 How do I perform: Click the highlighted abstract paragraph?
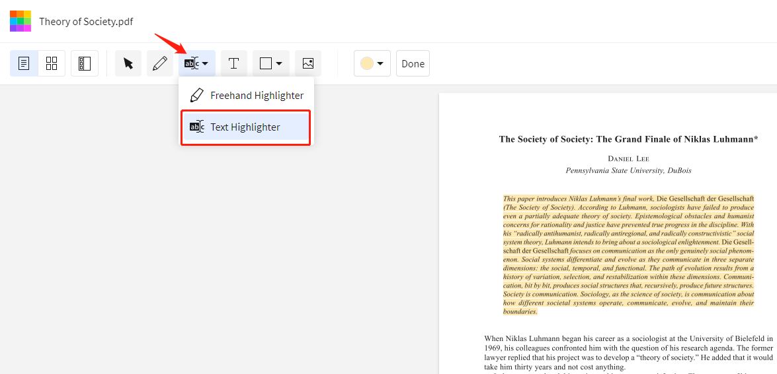click(628, 255)
